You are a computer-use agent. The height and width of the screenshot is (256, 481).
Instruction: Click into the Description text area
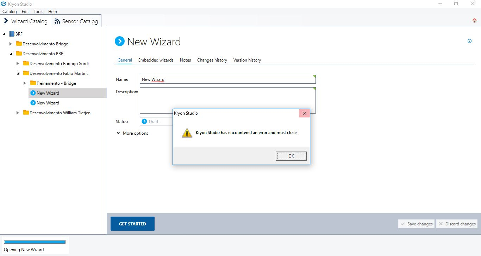click(x=228, y=100)
